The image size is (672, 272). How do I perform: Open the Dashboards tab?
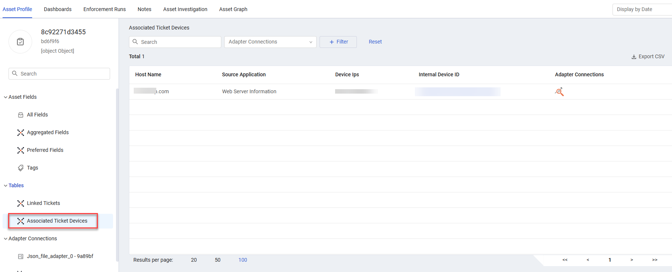[x=58, y=9]
